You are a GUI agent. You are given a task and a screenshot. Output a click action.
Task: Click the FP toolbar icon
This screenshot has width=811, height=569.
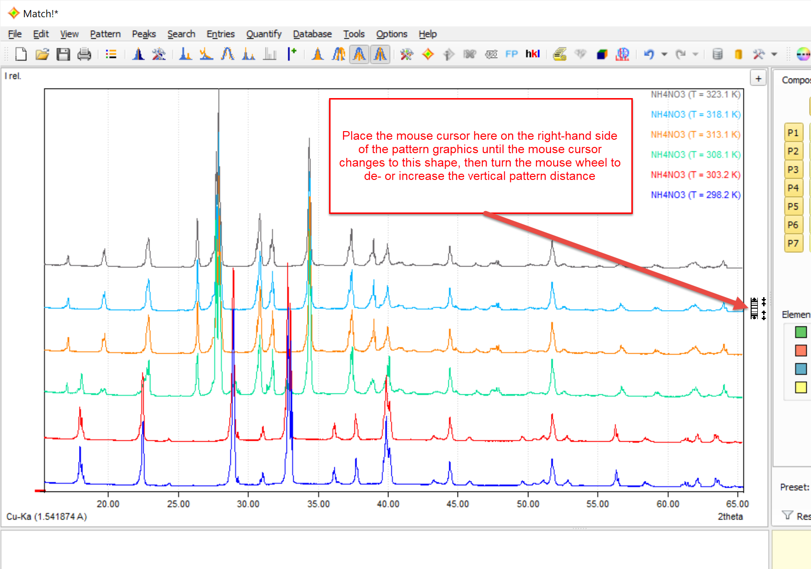(x=512, y=54)
